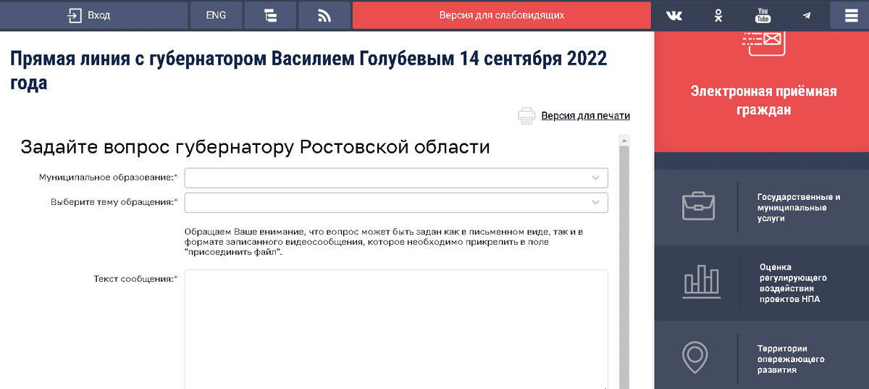
Task: Open the VK social network icon
Action: (x=674, y=15)
